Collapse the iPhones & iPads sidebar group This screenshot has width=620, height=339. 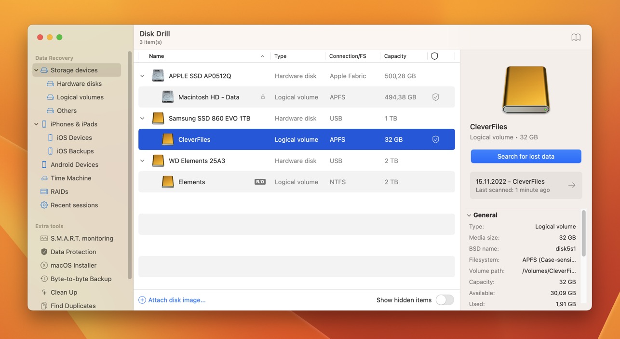point(36,124)
